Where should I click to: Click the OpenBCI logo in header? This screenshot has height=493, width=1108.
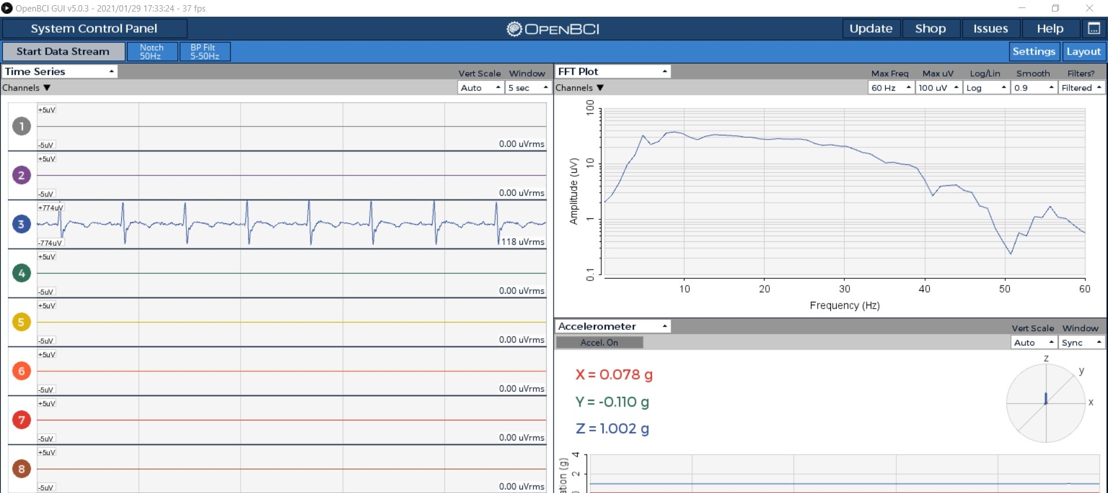tap(553, 29)
